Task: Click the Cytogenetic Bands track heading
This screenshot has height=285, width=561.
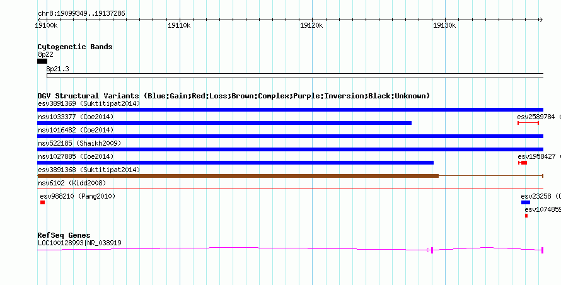Action: 75,47
